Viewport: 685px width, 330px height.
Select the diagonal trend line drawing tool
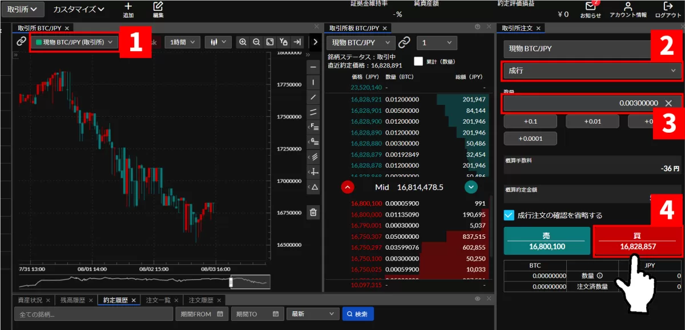tap(313, 97)
